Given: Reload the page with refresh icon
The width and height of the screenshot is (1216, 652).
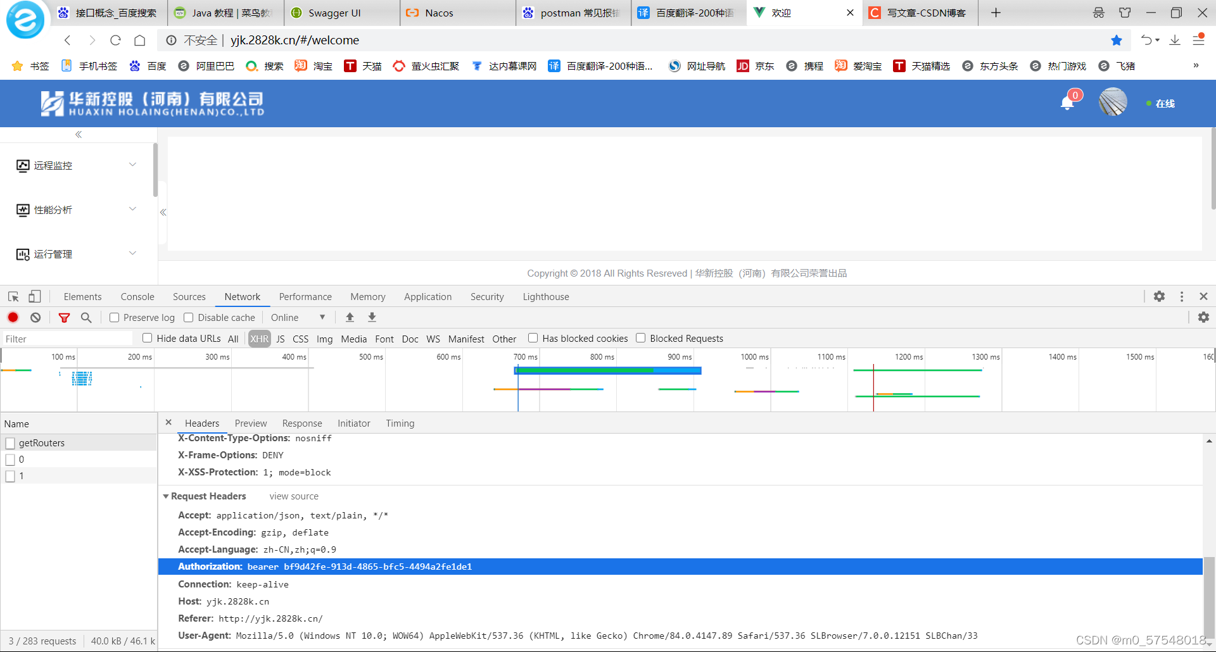Looking at the screenshot, I should pyautogui.click(x=115, y=41).
